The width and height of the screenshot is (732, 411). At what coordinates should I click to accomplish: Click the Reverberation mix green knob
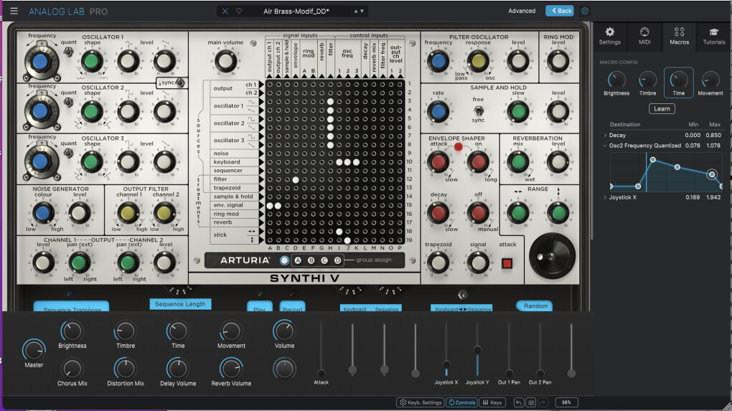518,162
